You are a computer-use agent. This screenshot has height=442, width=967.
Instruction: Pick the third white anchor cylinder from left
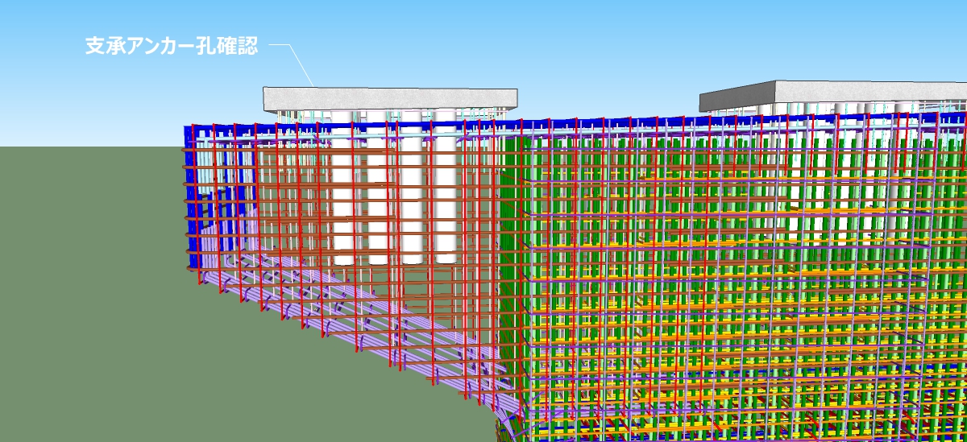(x=411, y=201)
